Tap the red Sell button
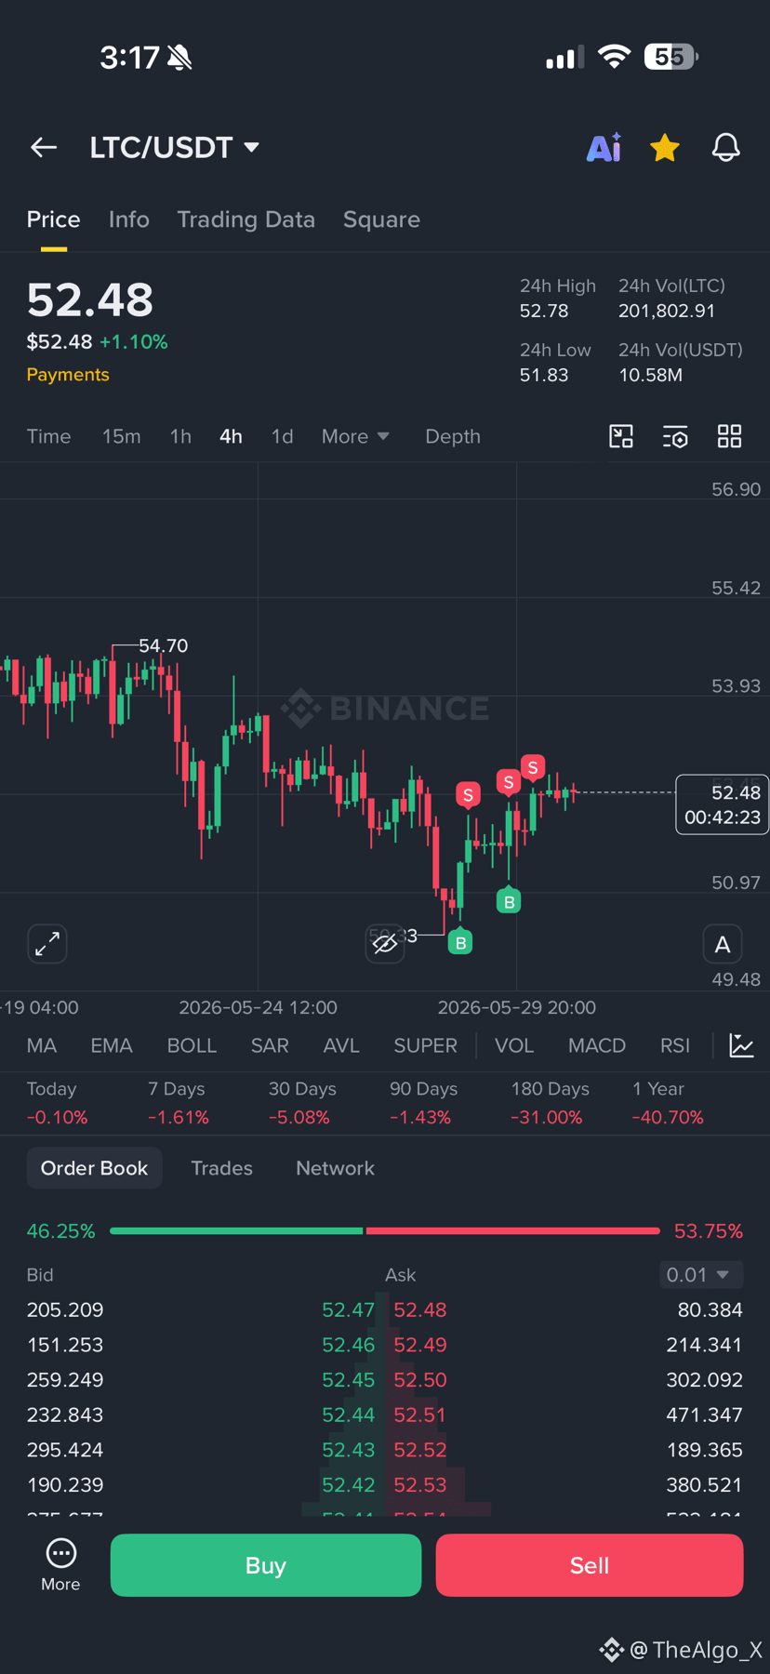This screenshot has height=1674, width=770. click(x=590, y=1565)
